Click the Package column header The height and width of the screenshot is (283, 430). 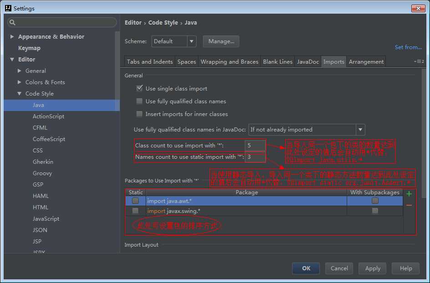tap(247, 192)
